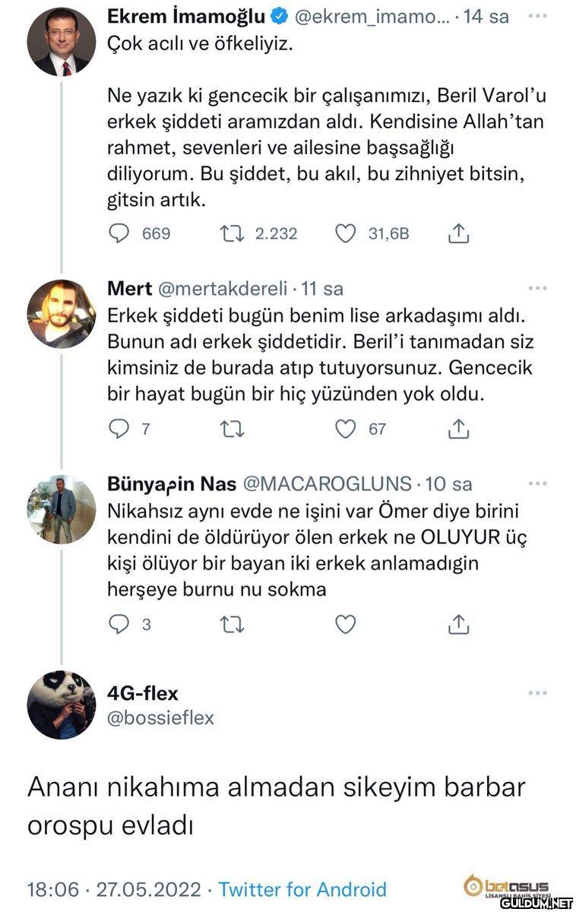
Task: Expand more options for 4G-flex tweet
Action: click(x=537, y=693)
